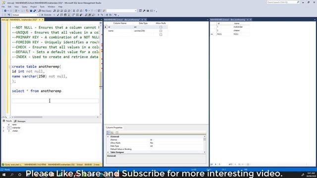
Task: Open the File menu
Action: coord(3,6)
